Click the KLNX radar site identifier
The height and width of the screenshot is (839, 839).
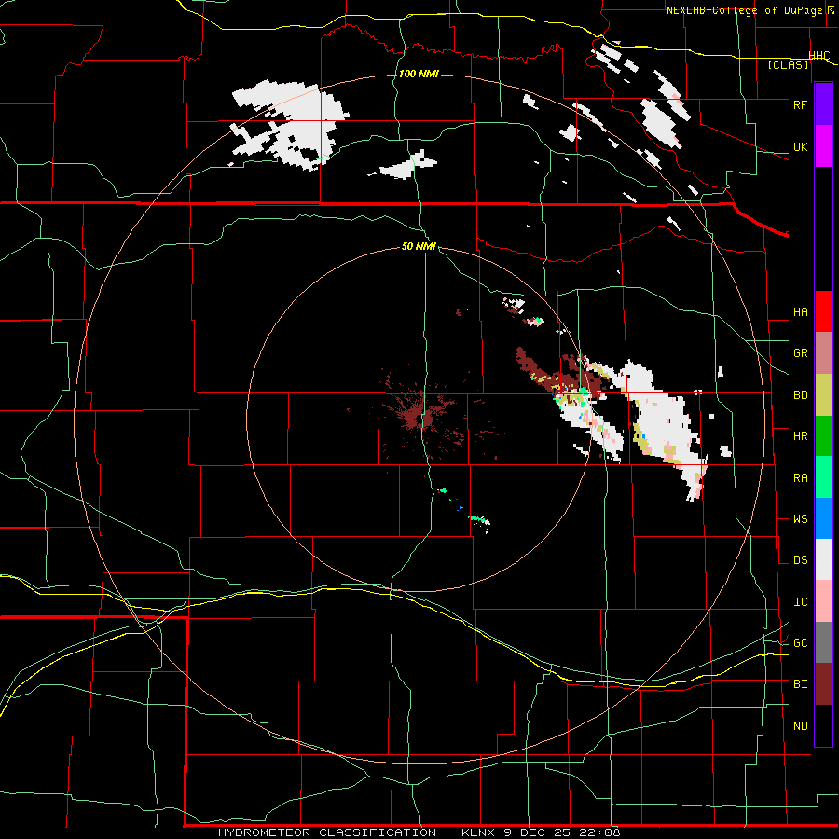(478, 832)
